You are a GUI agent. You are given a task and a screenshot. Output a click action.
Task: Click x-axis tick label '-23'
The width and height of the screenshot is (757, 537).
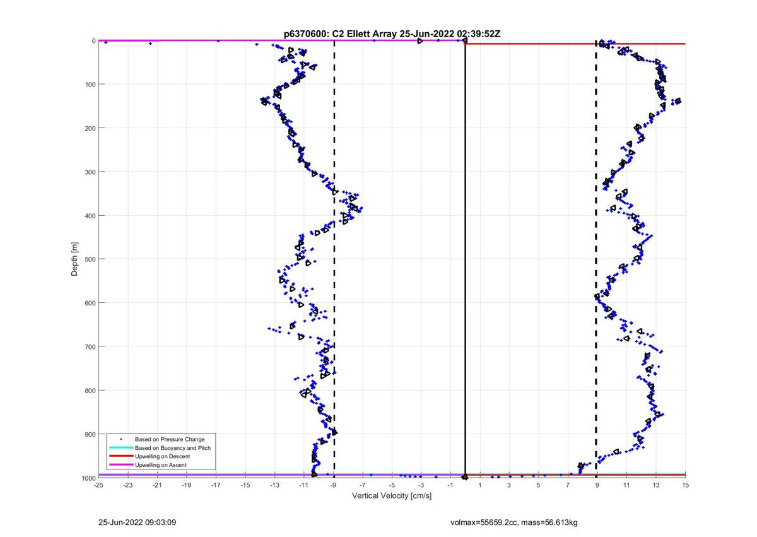128,486
